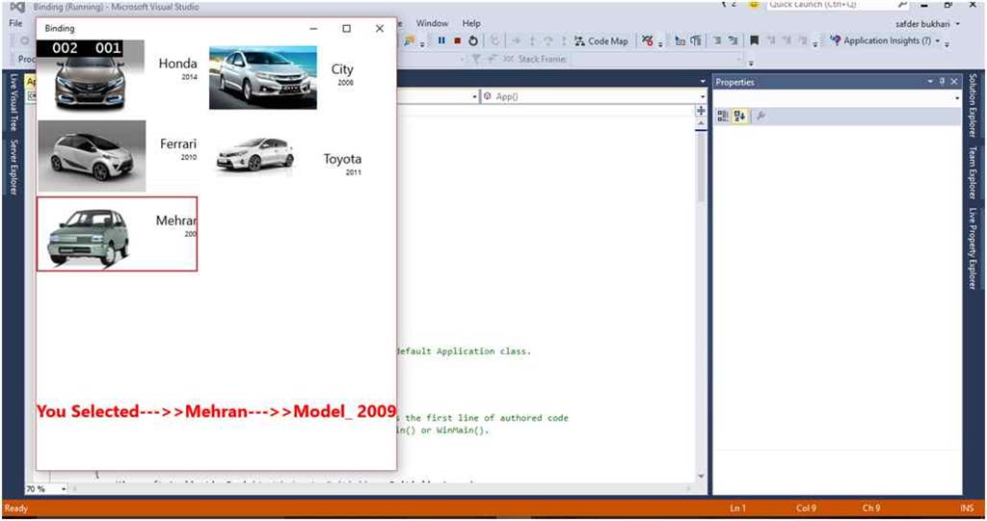987x521 pixels.
Task: Toggle Alphabetical sort in Properties panel
Action: click(x=739, y=116)
